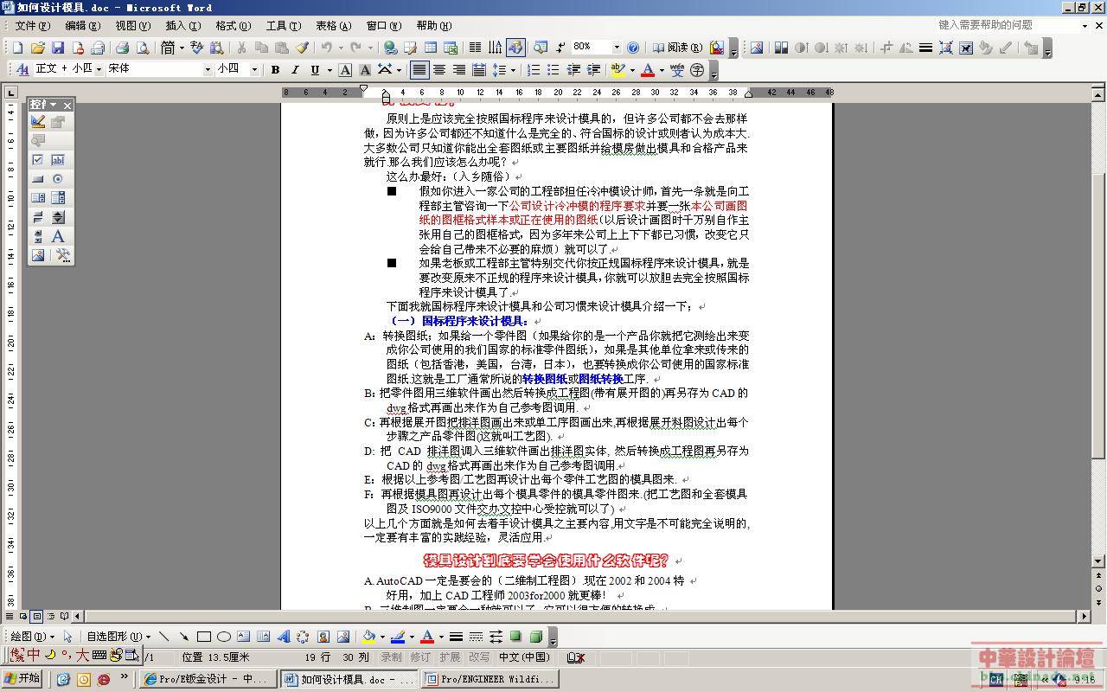
Task: Click the vertical scrollbar down arrow
Action: coord(1099,561)
